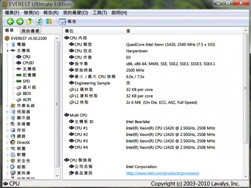
Task: Expand the 作業系統 tree node
Action: (x=7, y=106)
